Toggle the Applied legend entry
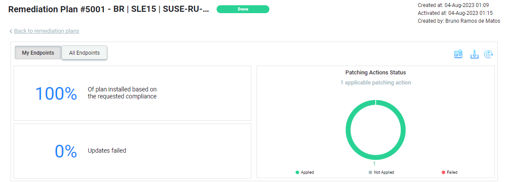The height and width of the screenshot is (182, 511). click(304, 172)
